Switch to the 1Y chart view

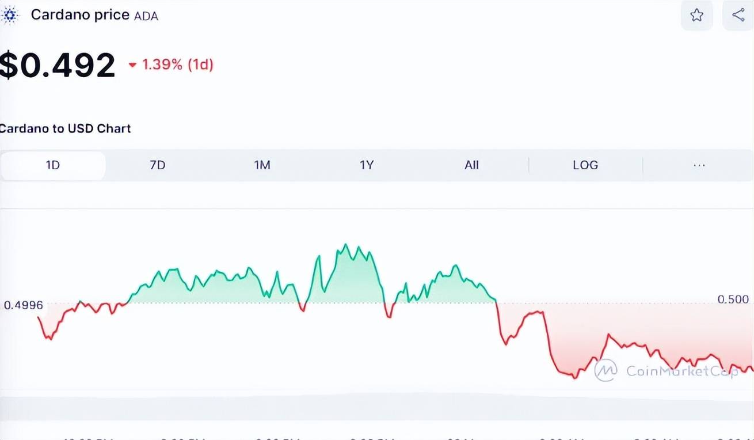pos(367,165)
